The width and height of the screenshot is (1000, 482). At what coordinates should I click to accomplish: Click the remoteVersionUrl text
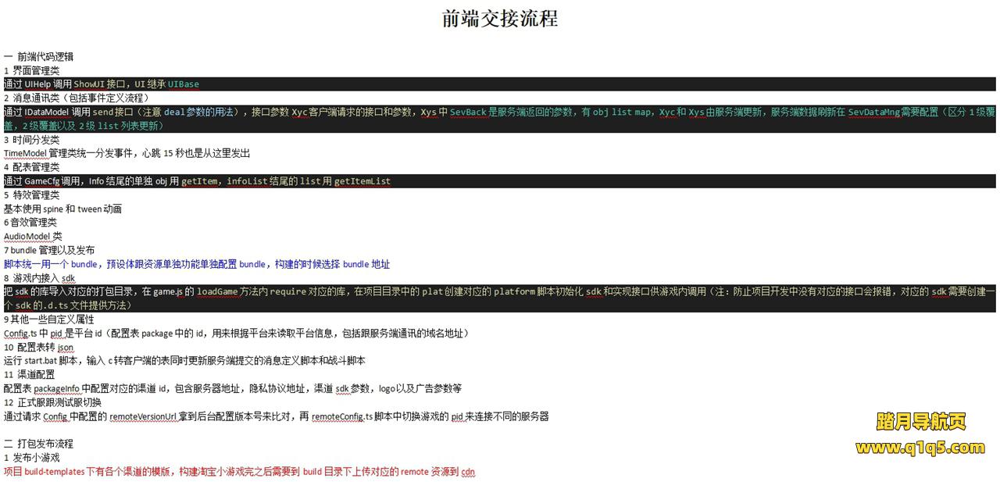click(x=142, y=416)
